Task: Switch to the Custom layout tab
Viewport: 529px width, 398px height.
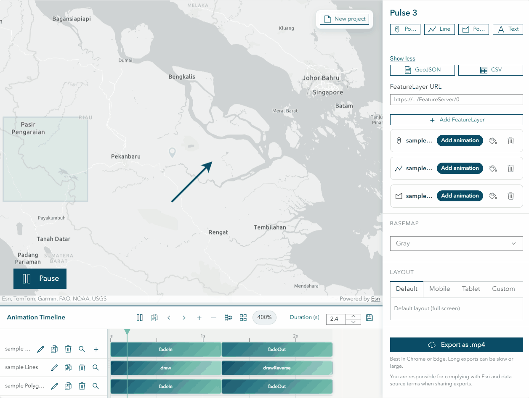Action: (x=503, y=289)
